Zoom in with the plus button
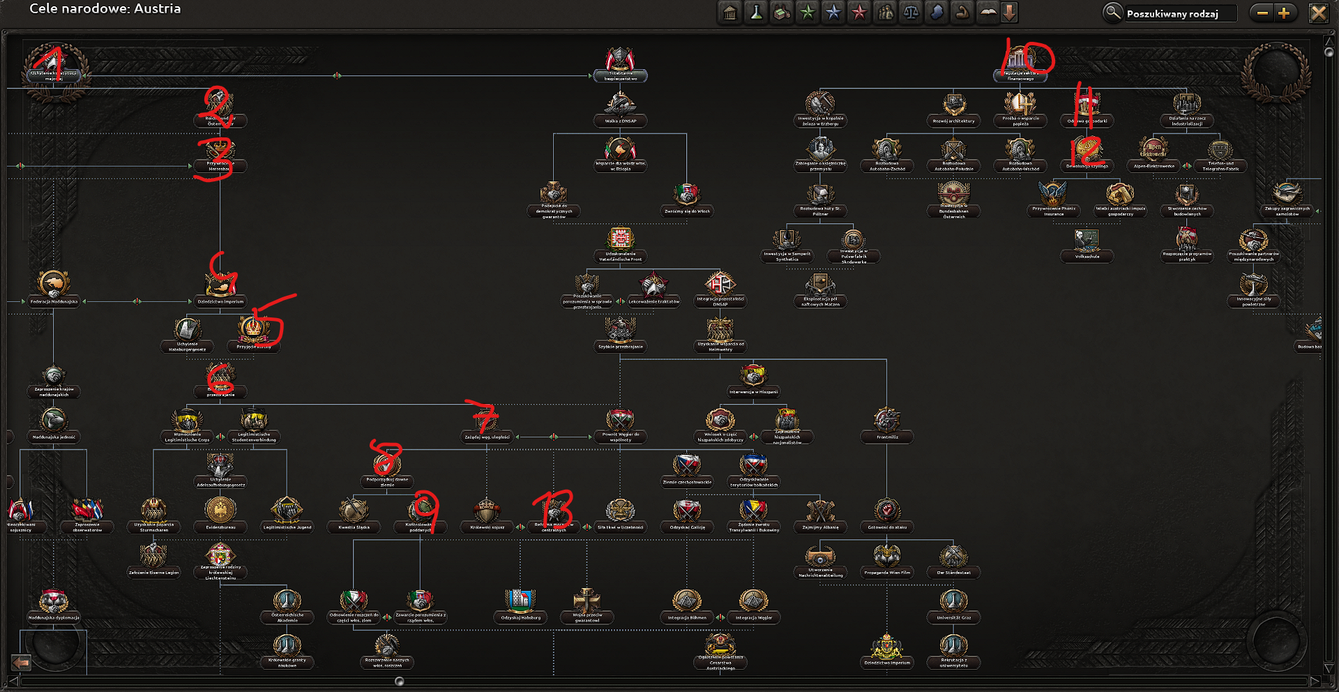 pos(1284,13)
